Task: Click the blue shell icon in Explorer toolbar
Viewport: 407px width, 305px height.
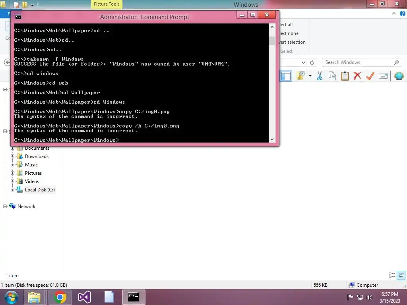Action: 399,76
